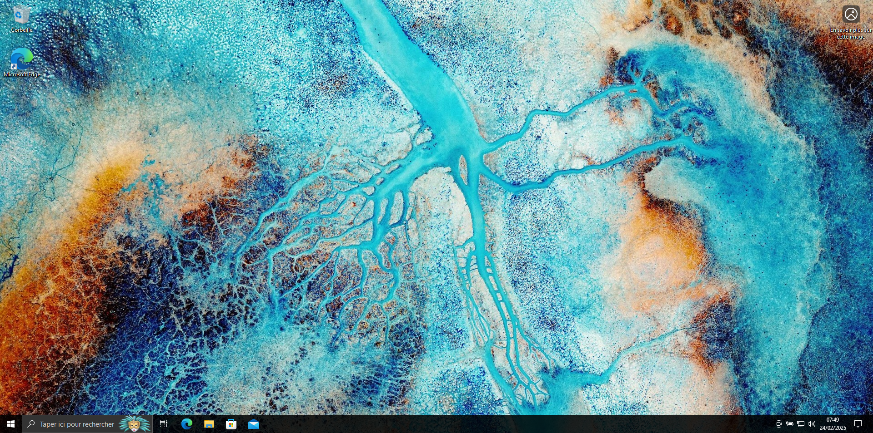Click the 'Taper ici pour rechercher' search box

87,424
